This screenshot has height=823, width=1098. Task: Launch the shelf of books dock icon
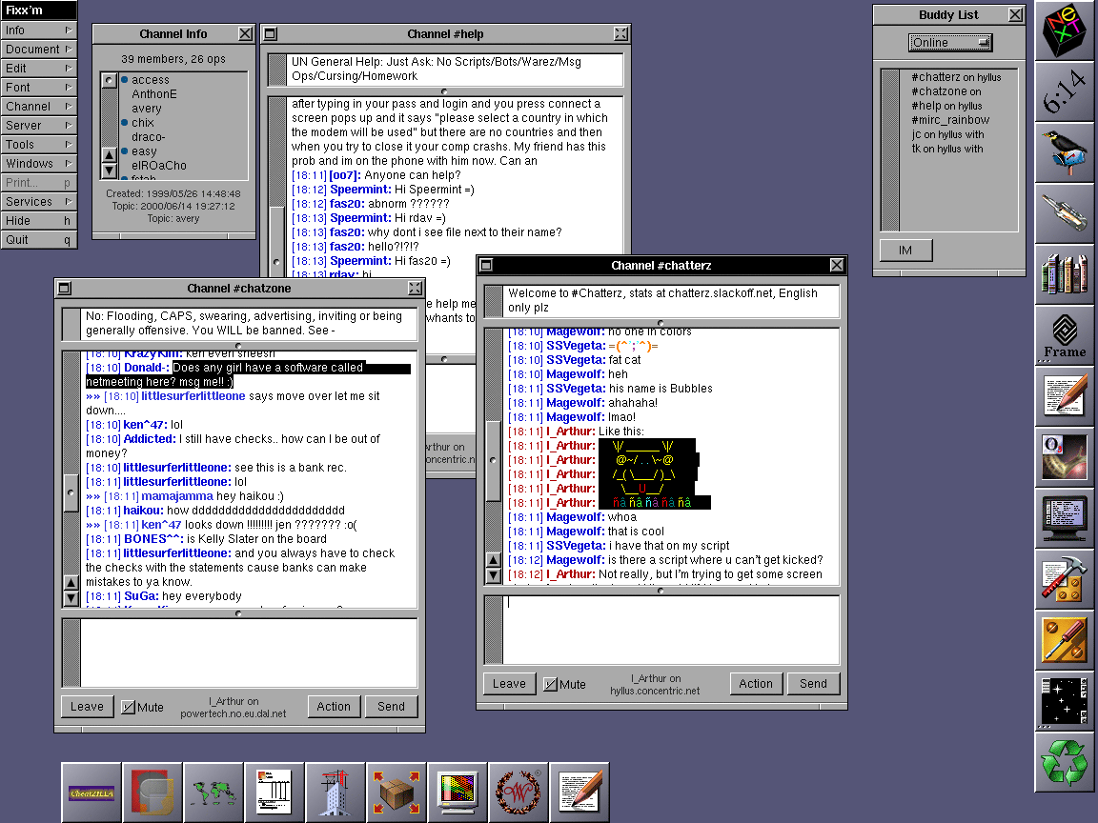tap(1066, 274)
